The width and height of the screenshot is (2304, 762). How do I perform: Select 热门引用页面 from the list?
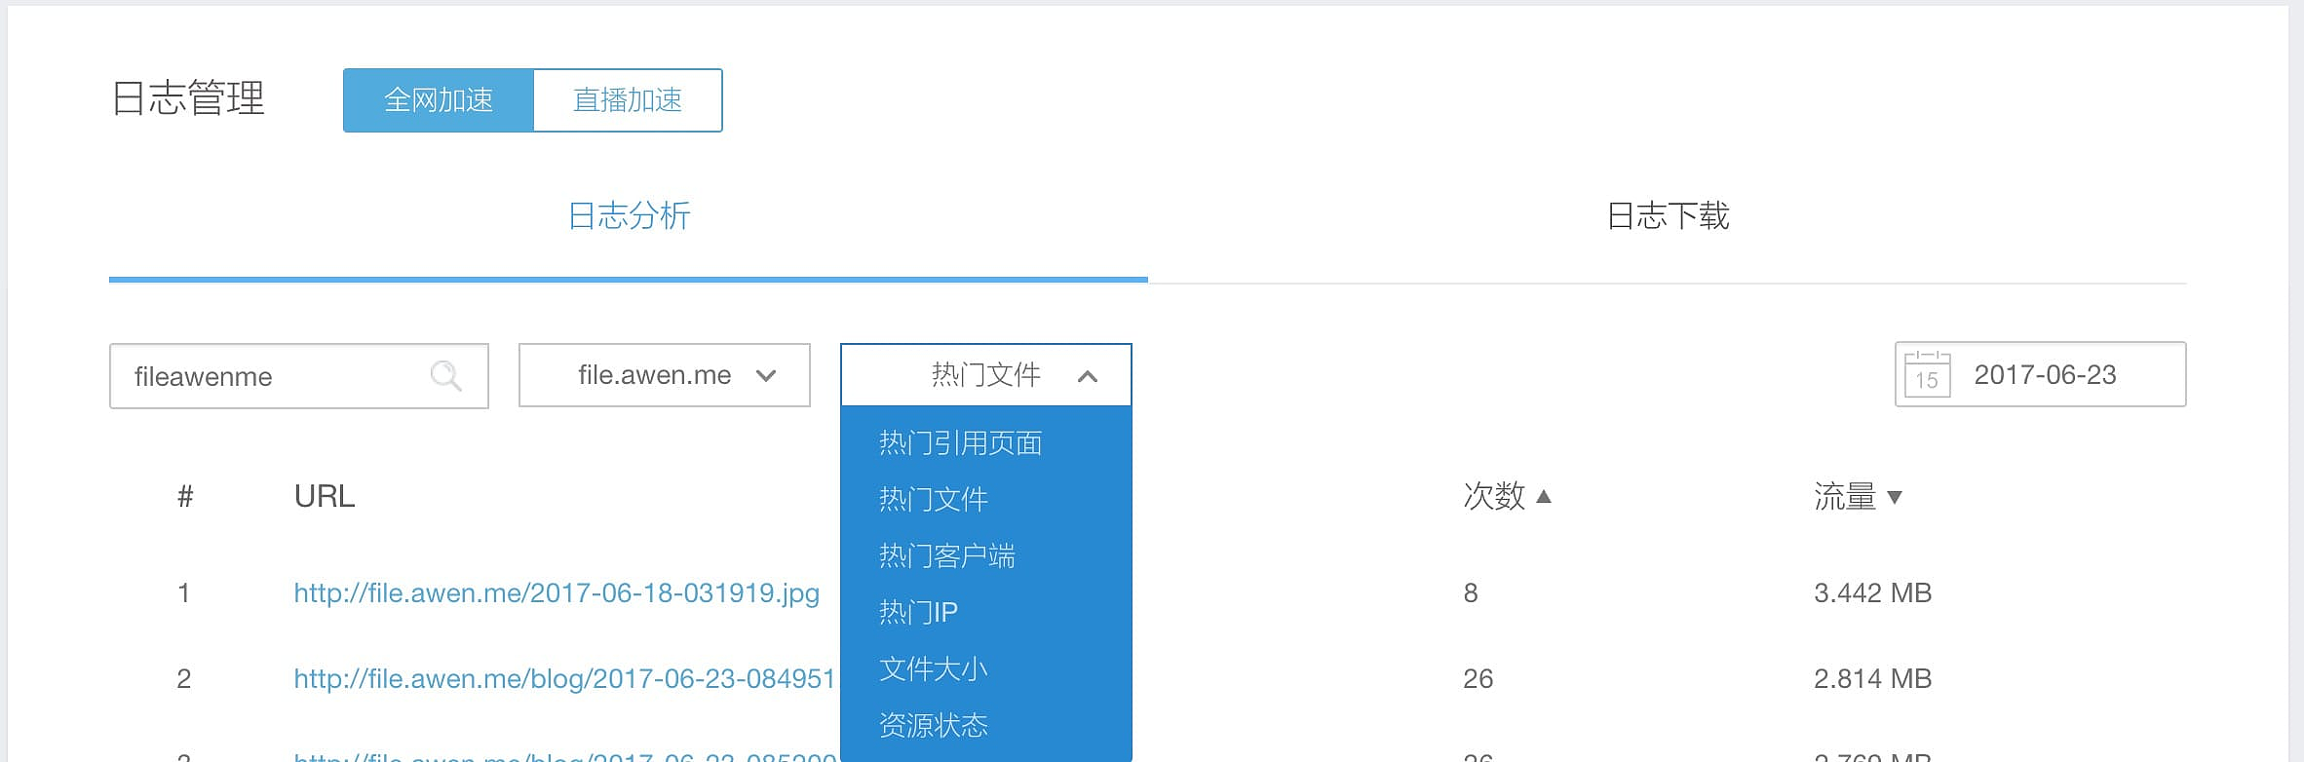click(960, 443)
